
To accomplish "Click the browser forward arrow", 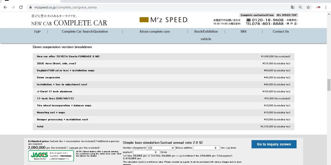I will (x=13, y=7).
